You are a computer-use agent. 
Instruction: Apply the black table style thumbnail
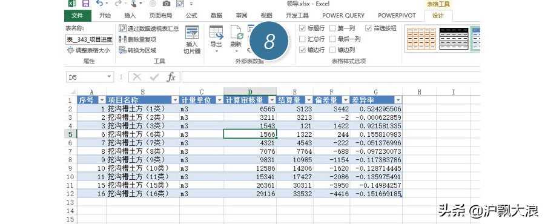click(x=454, y=39)
